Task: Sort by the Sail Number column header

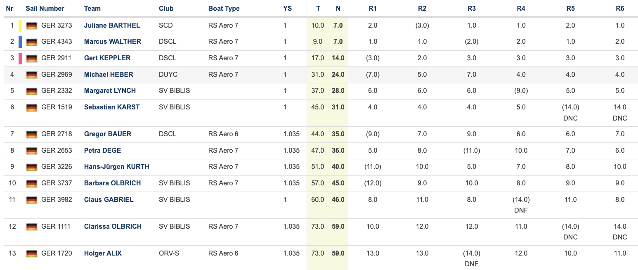Action: tap(45, 8)
